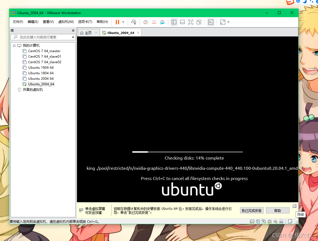Select CentOS 7 64_slave01 VM
This screenshot has width=318, height=241.
[x=44, y=57]
